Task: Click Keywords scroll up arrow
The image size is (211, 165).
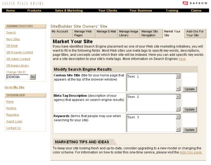Action: 178,117
